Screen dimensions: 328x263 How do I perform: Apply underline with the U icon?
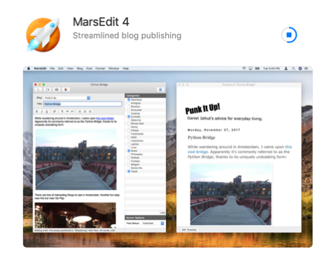click(x=47, y=111)
